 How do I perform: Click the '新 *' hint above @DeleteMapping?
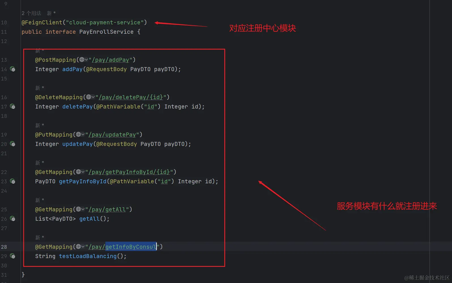pos(40,88)
